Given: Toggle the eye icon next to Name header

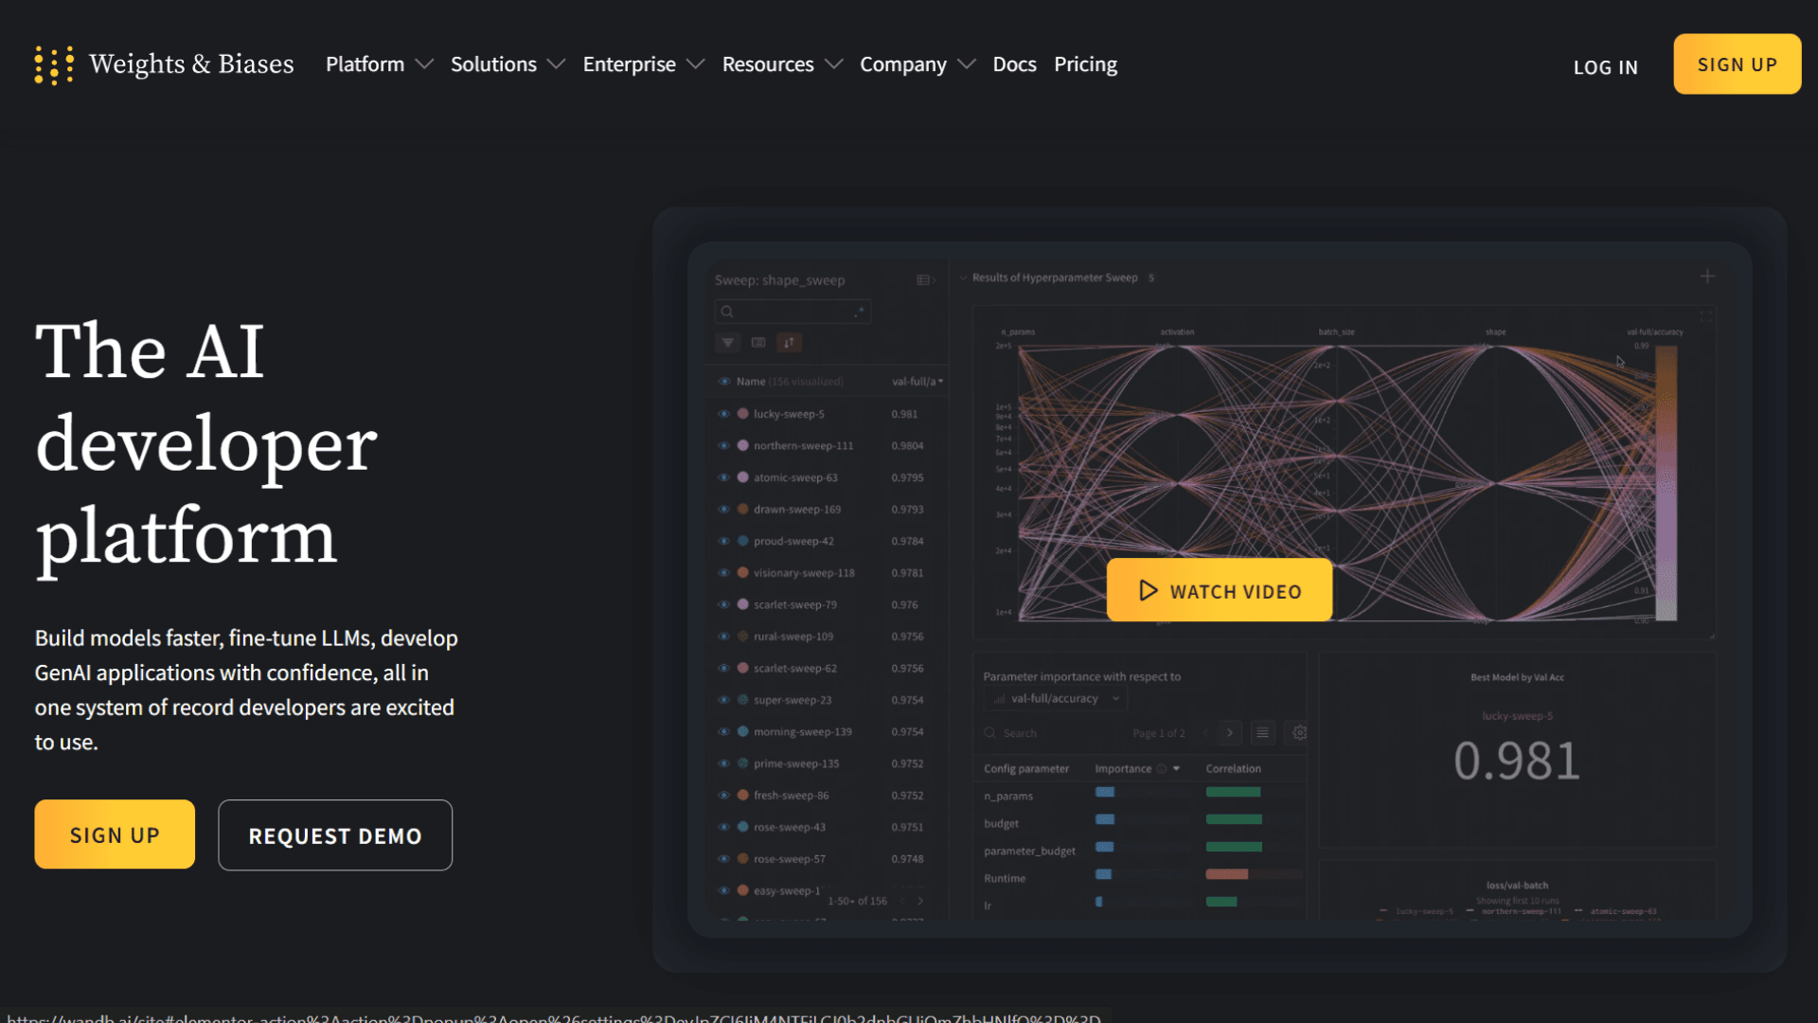Looking at the screenshot, I should pyautogui.click(x=723, y=382).
